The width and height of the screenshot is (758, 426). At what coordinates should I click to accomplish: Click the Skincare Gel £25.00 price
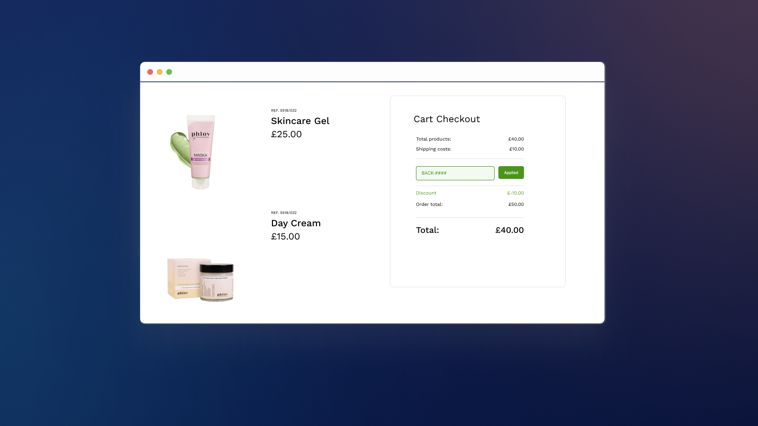[x=286, y=134]
